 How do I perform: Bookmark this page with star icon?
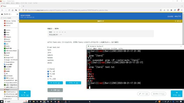coord(161,10)
